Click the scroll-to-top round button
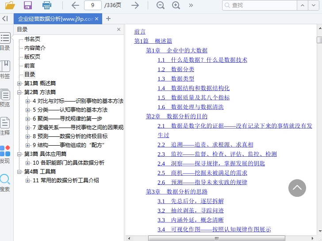This screenshot has width=322, height=241. tap(297, 188)
